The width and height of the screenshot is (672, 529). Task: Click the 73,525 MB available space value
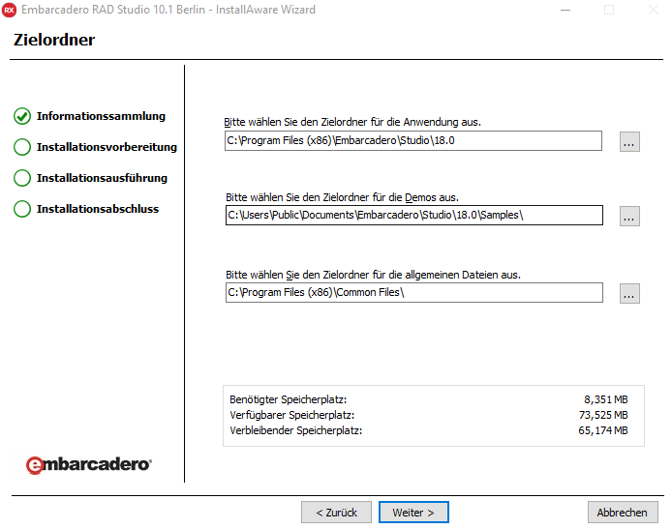pyautogui.click(x=603, y=415)
